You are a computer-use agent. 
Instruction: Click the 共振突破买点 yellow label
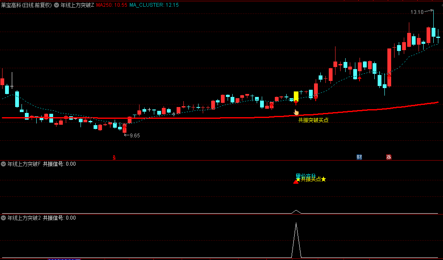click(x=313, y=120)
